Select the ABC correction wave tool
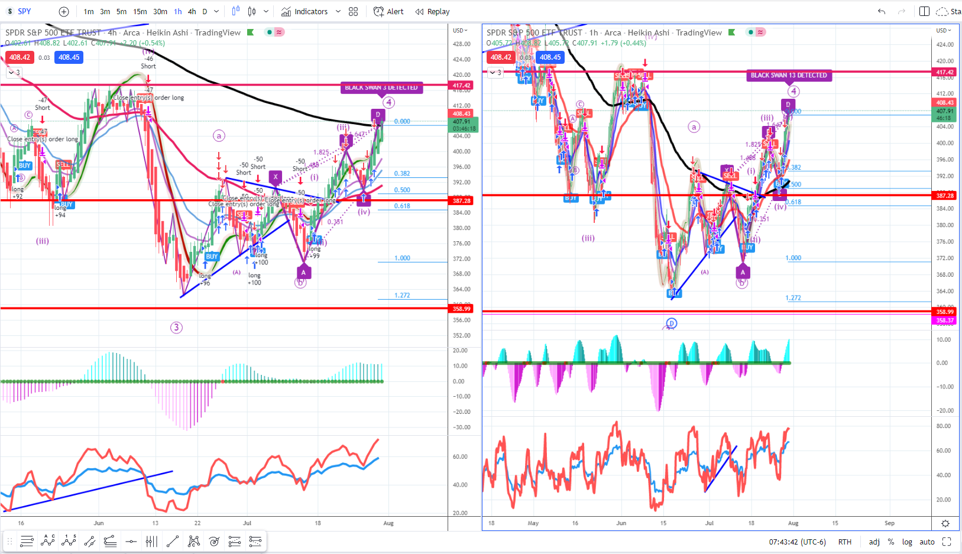 pos(48,541)
